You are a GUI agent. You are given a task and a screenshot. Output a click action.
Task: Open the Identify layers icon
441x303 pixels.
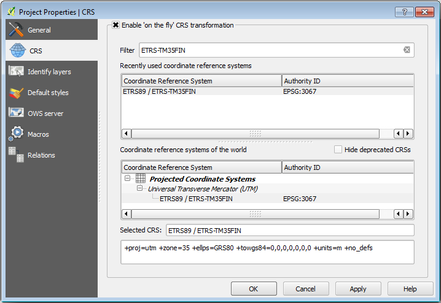[x=17, y=72]
